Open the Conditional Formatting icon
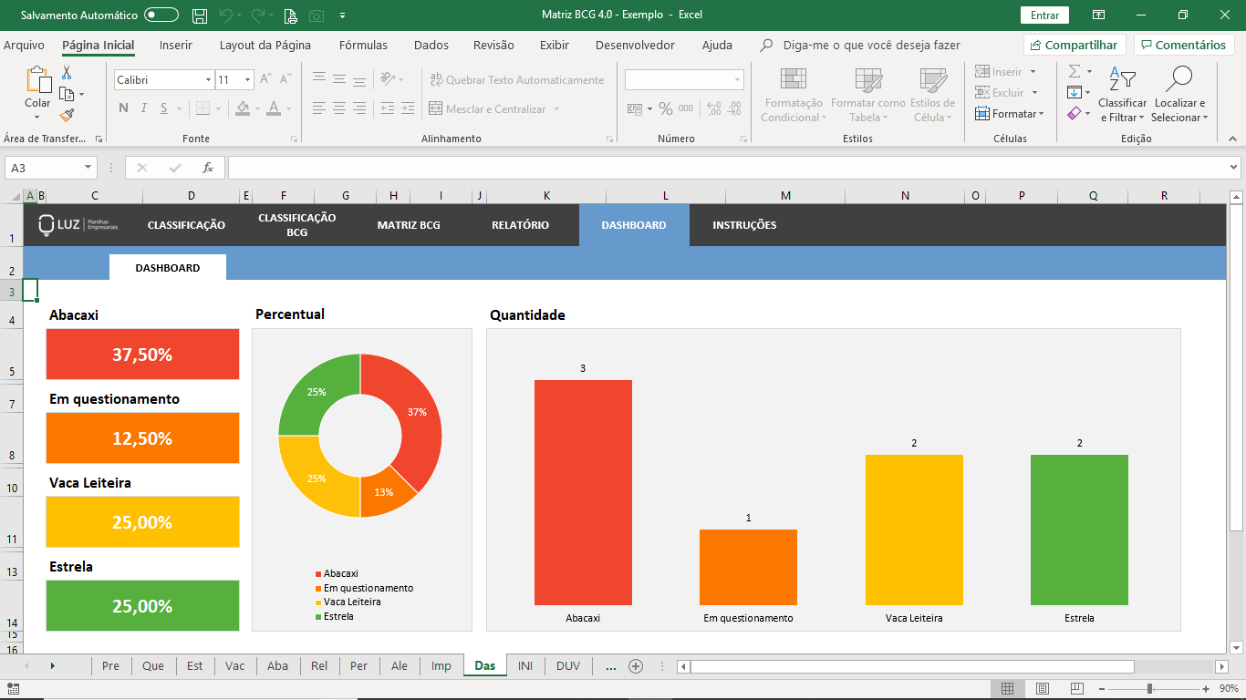This screenshot has width=1246, height=700. [x=793, y=96]
